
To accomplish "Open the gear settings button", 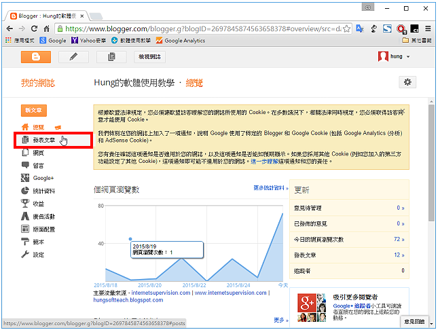I will (407, 82).
